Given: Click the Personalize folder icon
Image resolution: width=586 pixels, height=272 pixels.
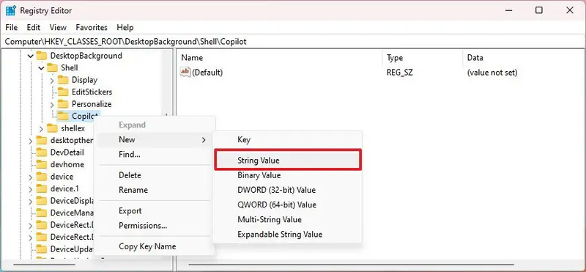Looking at the screenshot, I should pos(63,104).
